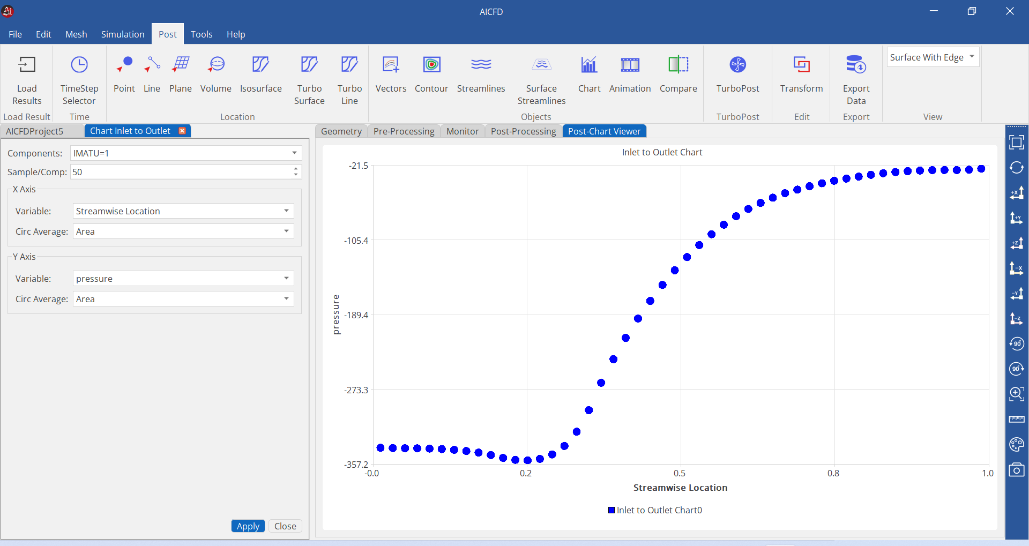This screenshot has width=1029, height=546.
Task: Take a snapshot with the camera icon
Action: (x=1017, y=470)
